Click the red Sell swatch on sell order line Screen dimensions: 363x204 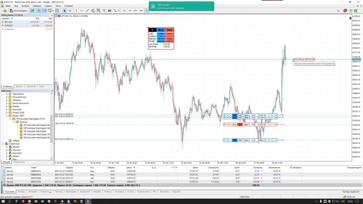click(x=240, y=125)
